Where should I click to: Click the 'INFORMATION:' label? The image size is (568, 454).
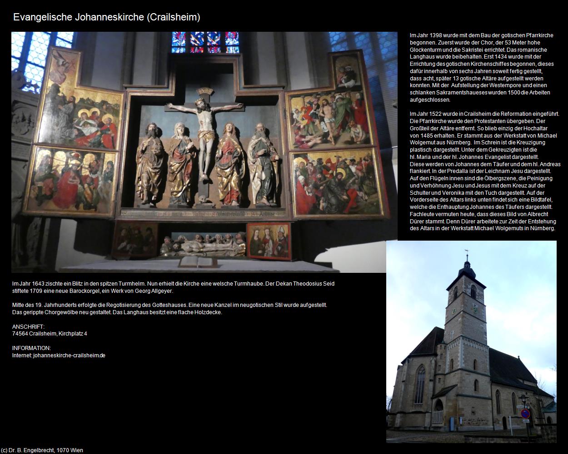31,348
